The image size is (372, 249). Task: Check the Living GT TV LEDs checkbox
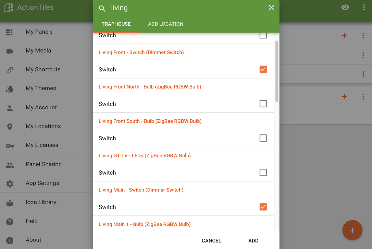coord(263,173)
